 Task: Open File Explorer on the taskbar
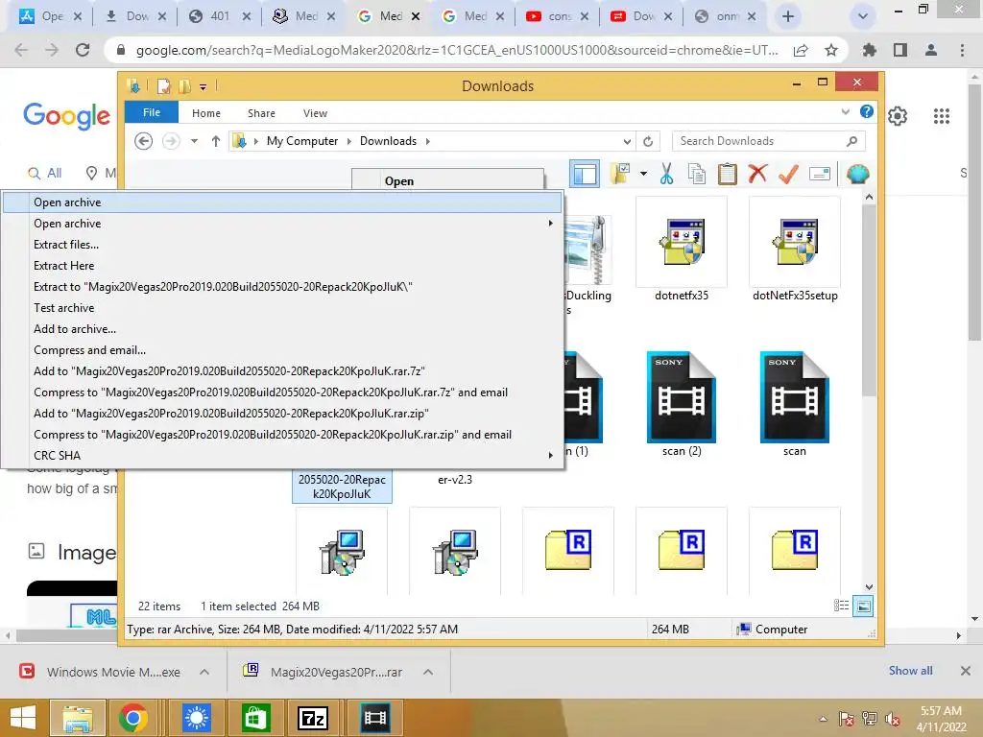77,718
